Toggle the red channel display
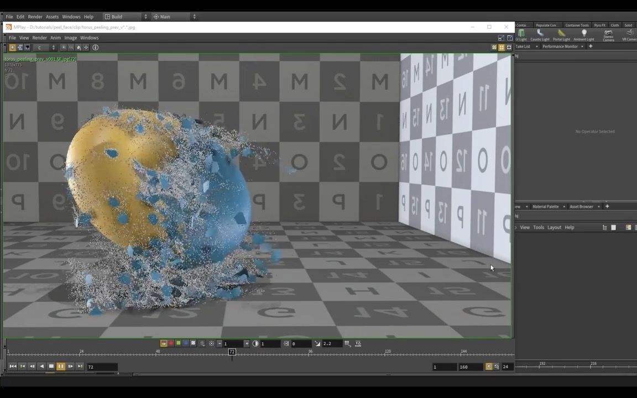Image resolution: width=637 pixels, height=398 pixels. pyautogui.click(x=171, y=344)
